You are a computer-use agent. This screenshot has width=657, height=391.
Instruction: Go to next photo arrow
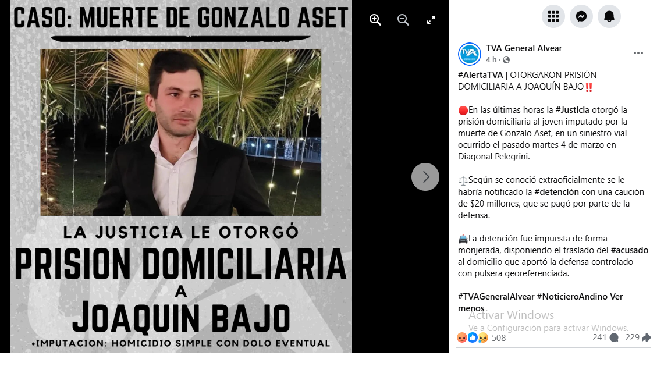click(x=425, y=177)
